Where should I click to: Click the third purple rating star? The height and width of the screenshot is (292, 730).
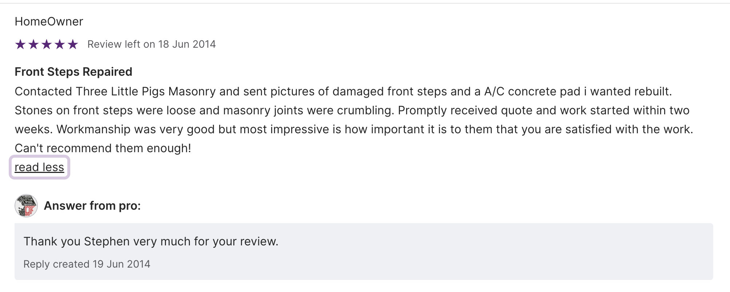tap(47, 44)
